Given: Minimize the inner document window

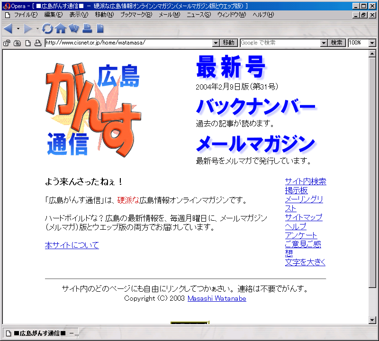Looking at the screenshot, I should [356, 15].
